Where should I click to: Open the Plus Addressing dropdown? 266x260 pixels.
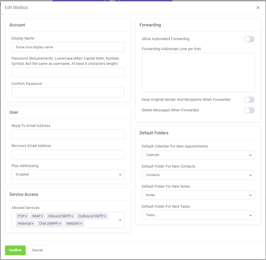click(x=68, y=174)
